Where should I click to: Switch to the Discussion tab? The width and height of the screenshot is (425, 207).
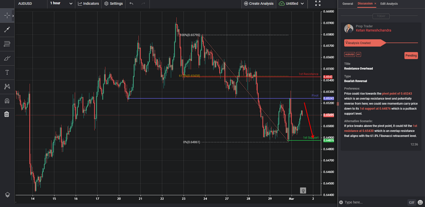pos(365,3)
